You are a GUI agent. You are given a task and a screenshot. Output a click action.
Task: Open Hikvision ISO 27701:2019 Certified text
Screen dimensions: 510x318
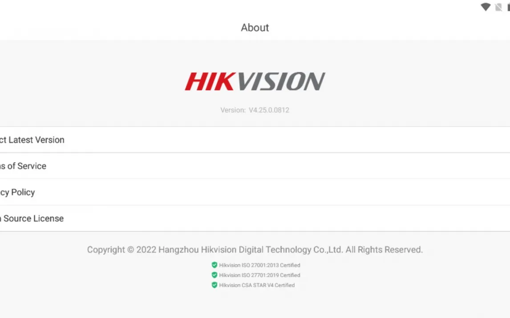259,275
